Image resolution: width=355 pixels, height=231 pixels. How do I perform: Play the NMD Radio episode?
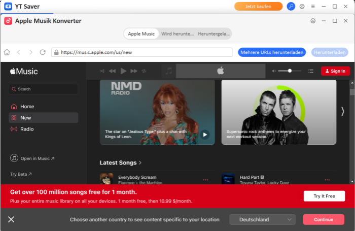click(205, 135)
